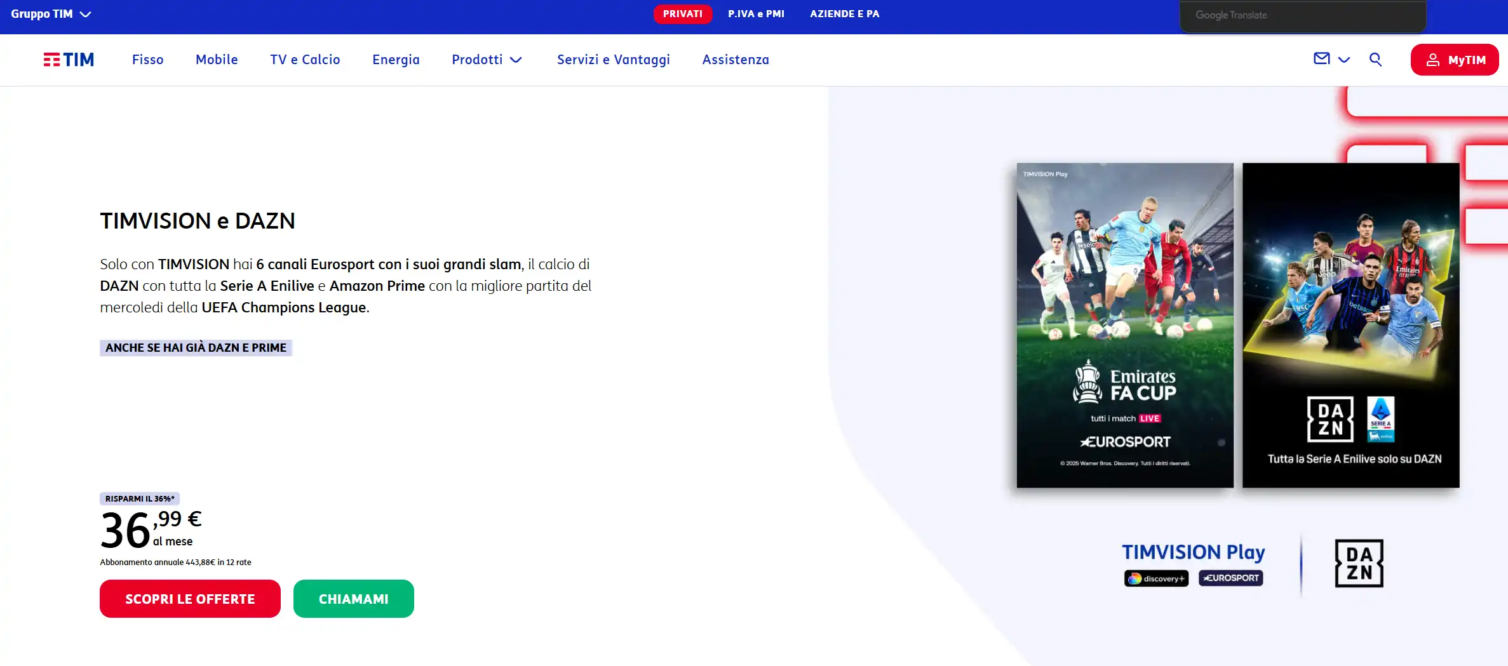Click the DAZN logo on the right poster

(1330, 420)
